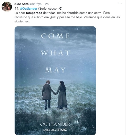Screen dimensions: 126x135
Task: Click the word MAY on the poster
Action: point(56,70)
